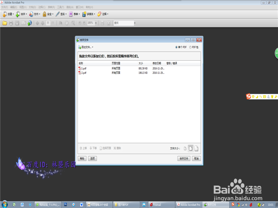Screen dimensions: 278x208
Task: Select the 1.pdf row in file list
Action: (x=139, y=68)
